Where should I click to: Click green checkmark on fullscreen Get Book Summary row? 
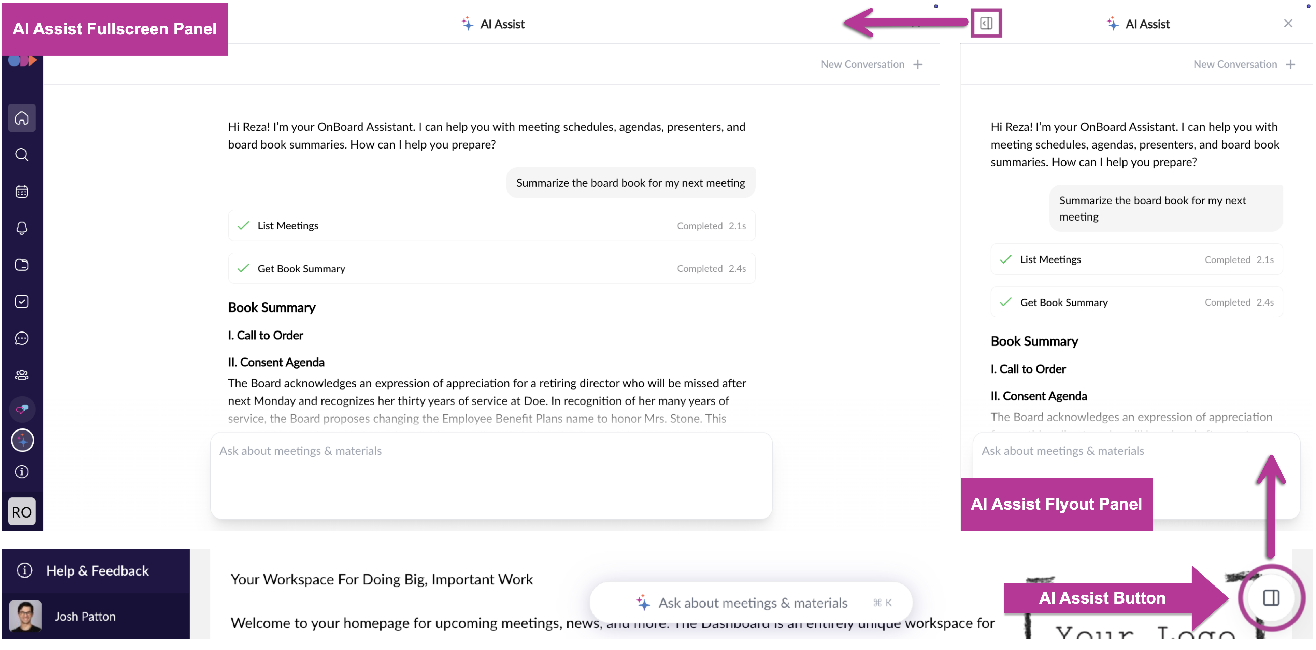243,268
